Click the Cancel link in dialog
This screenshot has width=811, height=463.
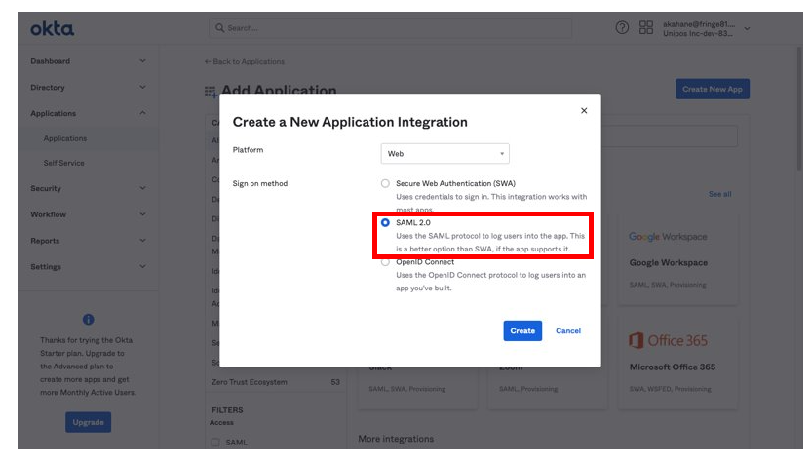click(x=568, y=330)
